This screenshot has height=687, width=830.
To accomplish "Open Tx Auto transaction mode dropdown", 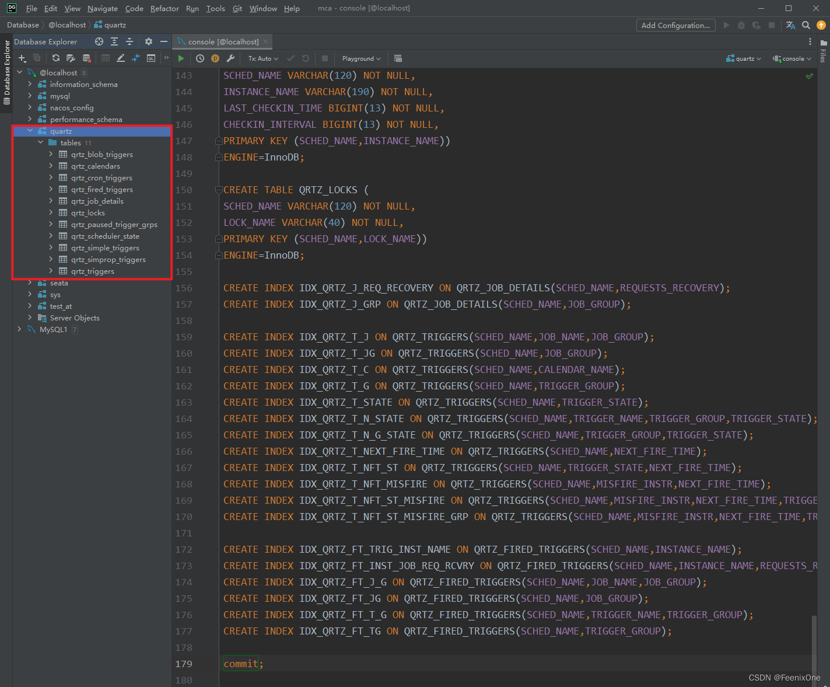I will 263,58.
